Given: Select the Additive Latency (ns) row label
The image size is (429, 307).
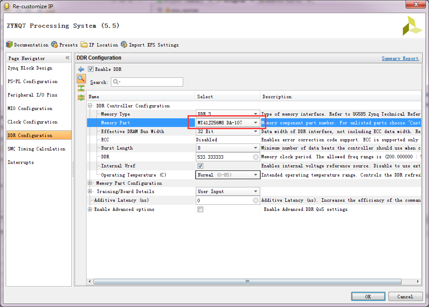Looking at the screenshot, I should [121, 200].
